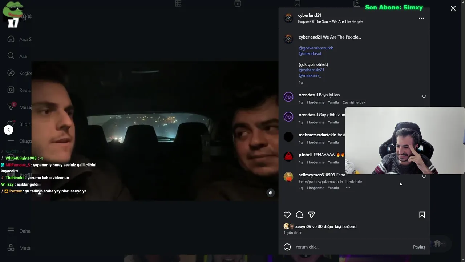This screenshot has width=465, height=262.
Task: Like the post with the heart icon
Action: pyautogui.click(x=287, y=215)
